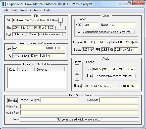Image resolution: width=146 pixels, height=129 pixels.
Task: Click 'File Length Correct' stat button
Action: (x=39, y=34)
